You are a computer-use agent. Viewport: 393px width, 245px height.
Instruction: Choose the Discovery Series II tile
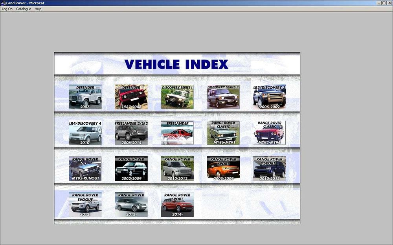click(223, 97)
